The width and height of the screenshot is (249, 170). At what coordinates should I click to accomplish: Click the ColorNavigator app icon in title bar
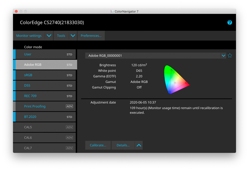point(112,11)
